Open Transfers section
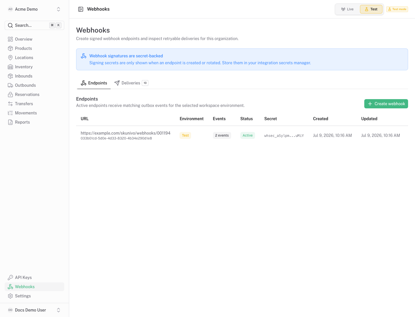Screen dimensions: 415x317 point(35,104)
